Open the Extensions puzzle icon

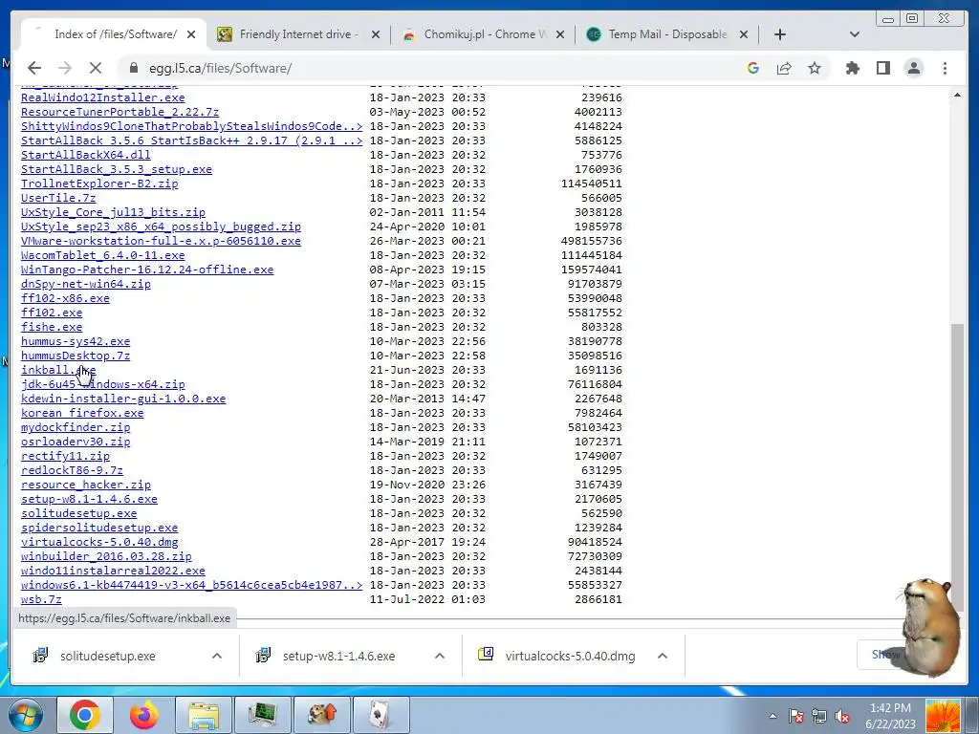tap(852, 68)
